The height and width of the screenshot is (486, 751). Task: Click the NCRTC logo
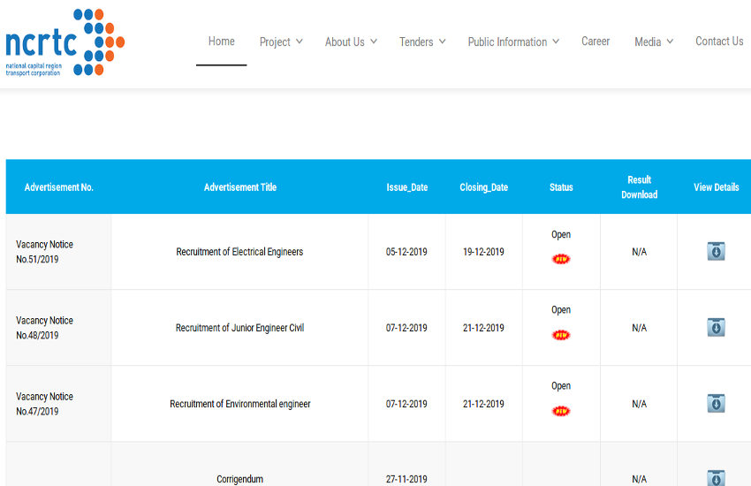click(64, 42)
